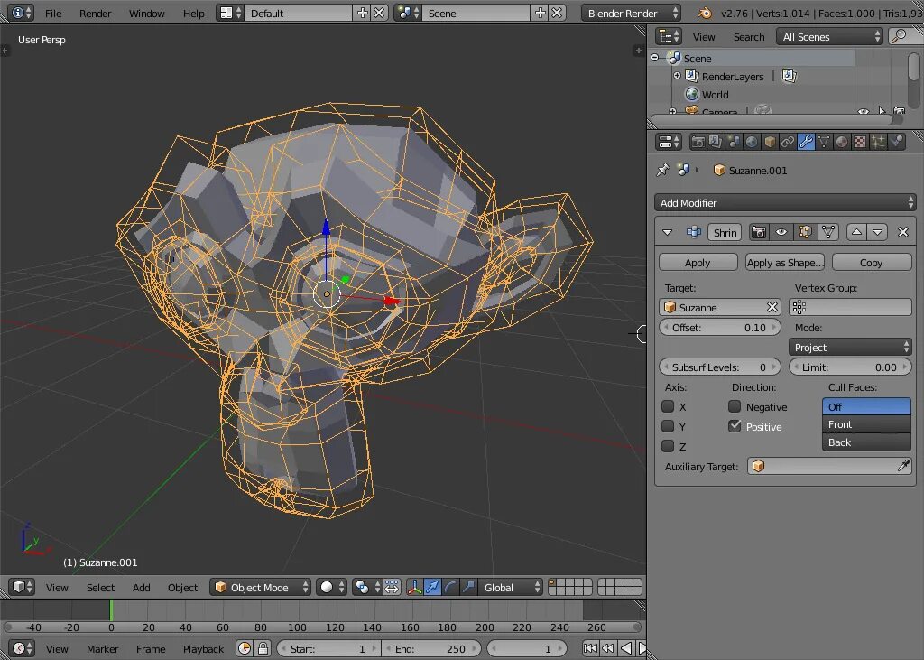
Task: Toggle modifier viewport visibility eye icon
Action: (781, 232)
